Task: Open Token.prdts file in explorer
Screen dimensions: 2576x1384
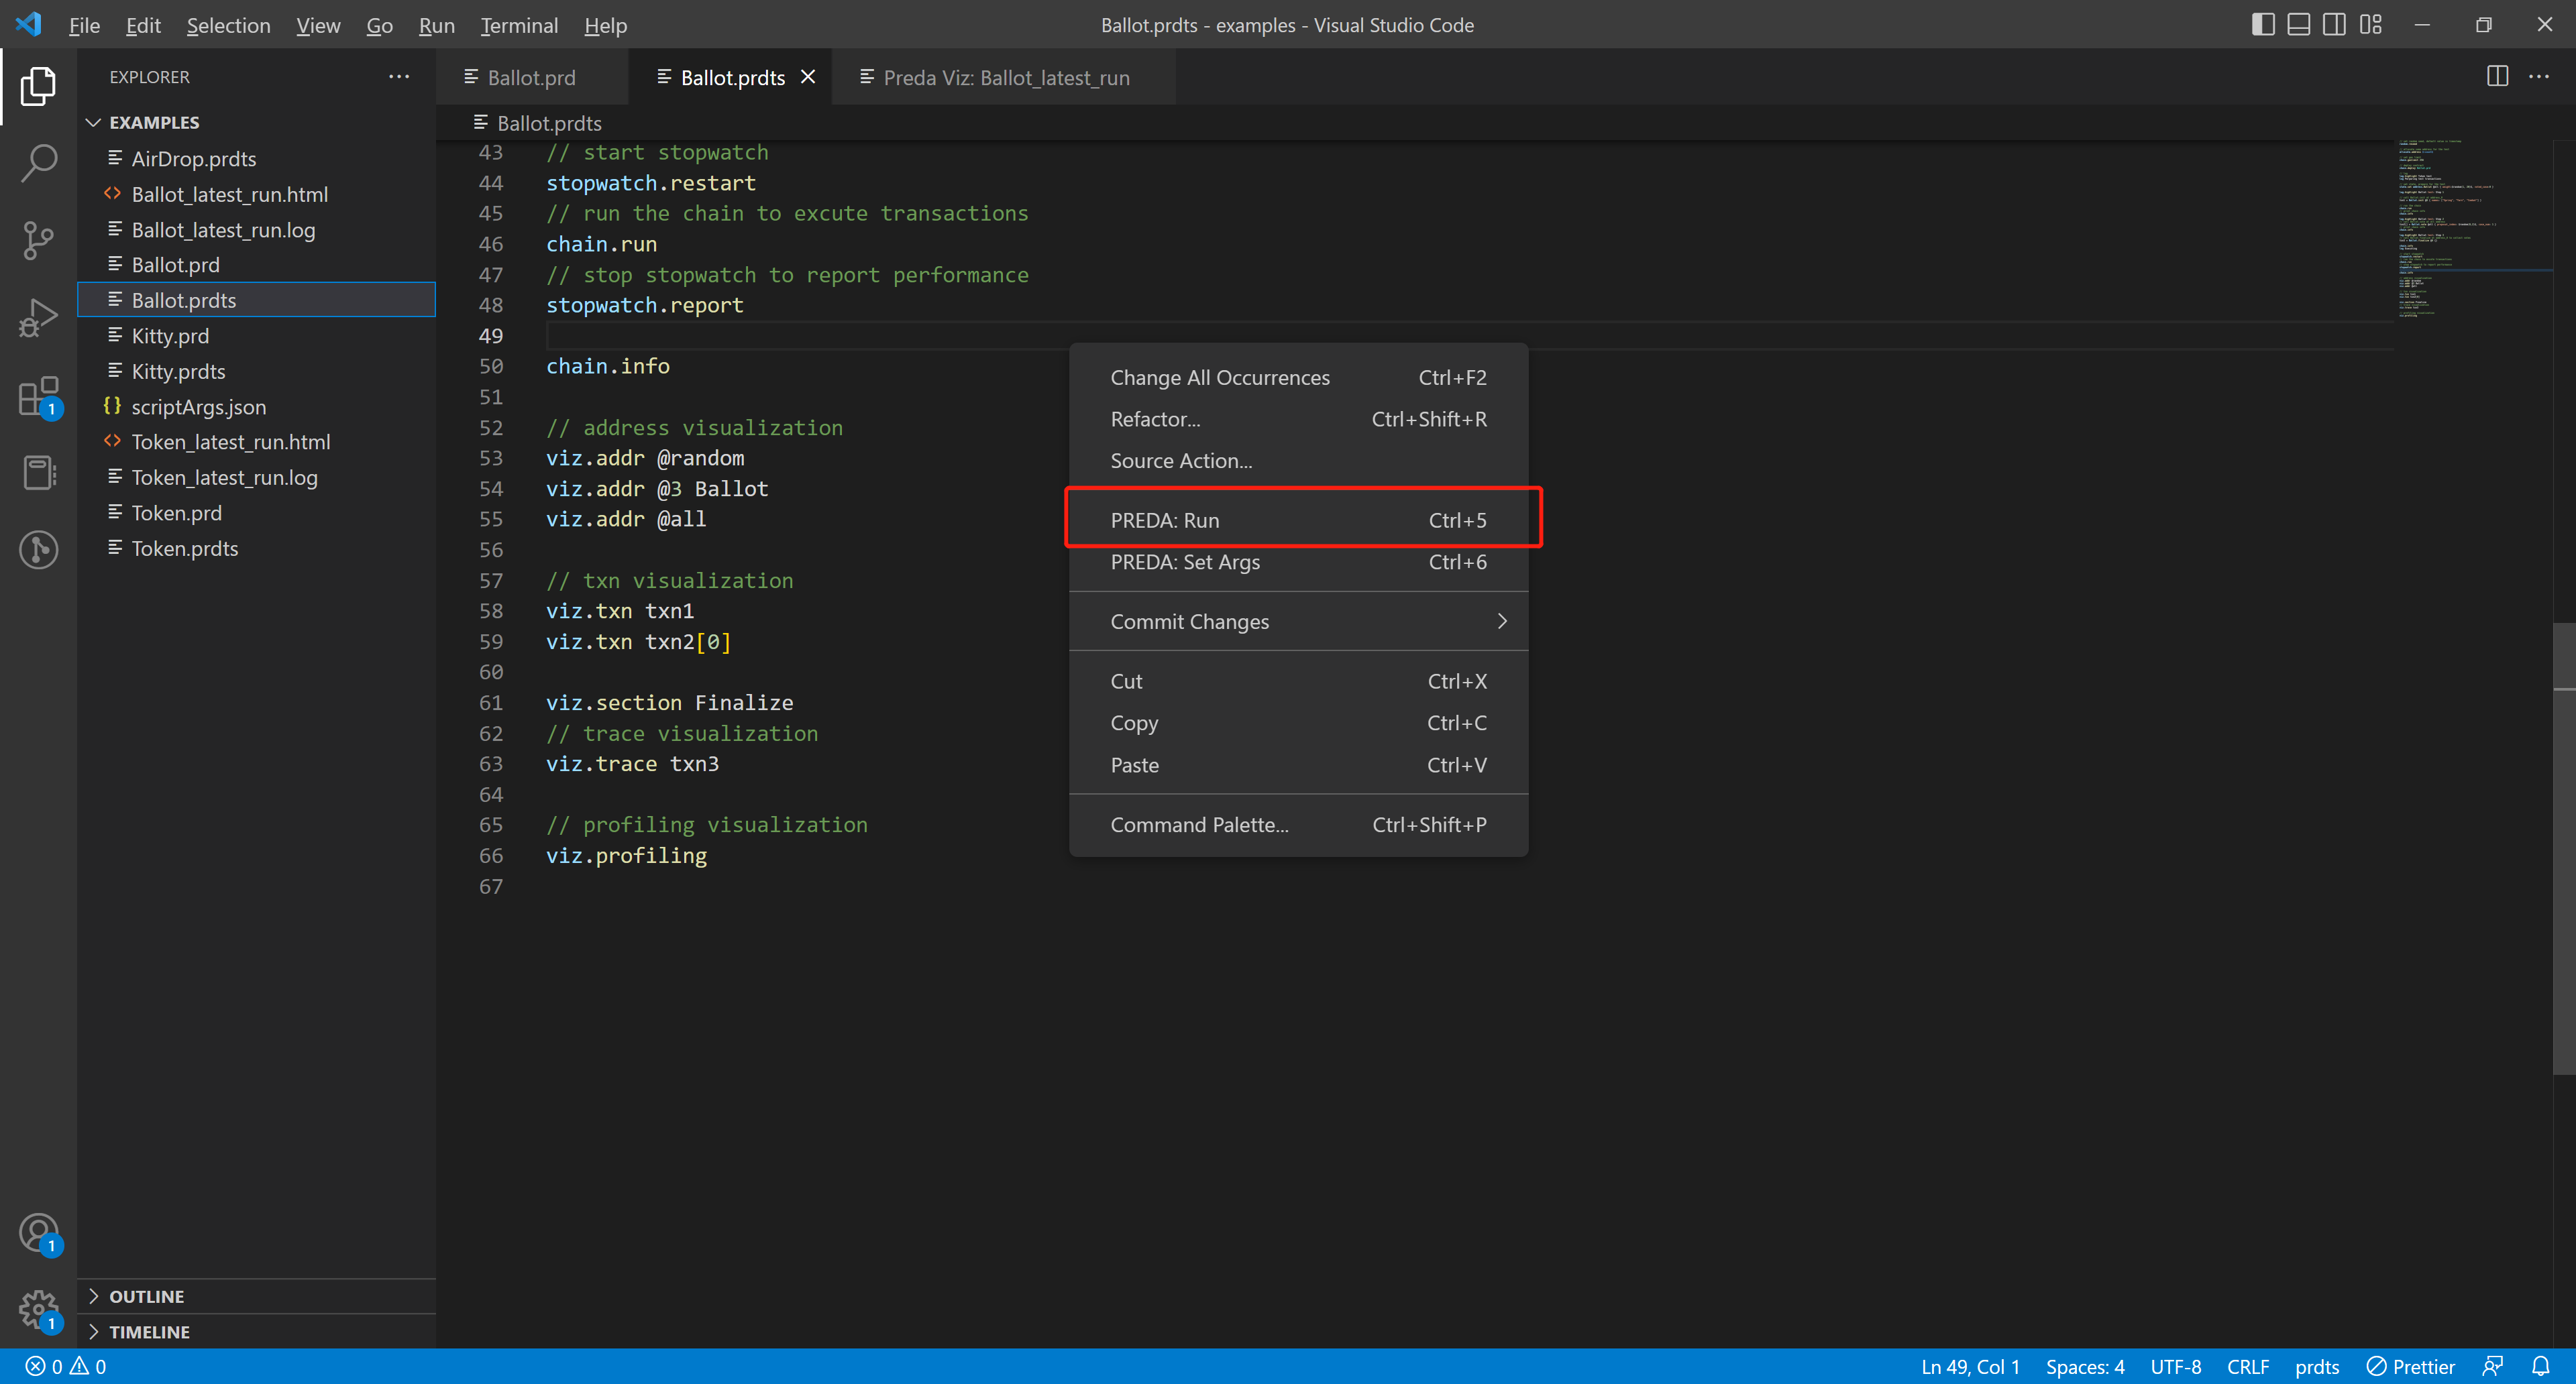Action: (184, 547)
